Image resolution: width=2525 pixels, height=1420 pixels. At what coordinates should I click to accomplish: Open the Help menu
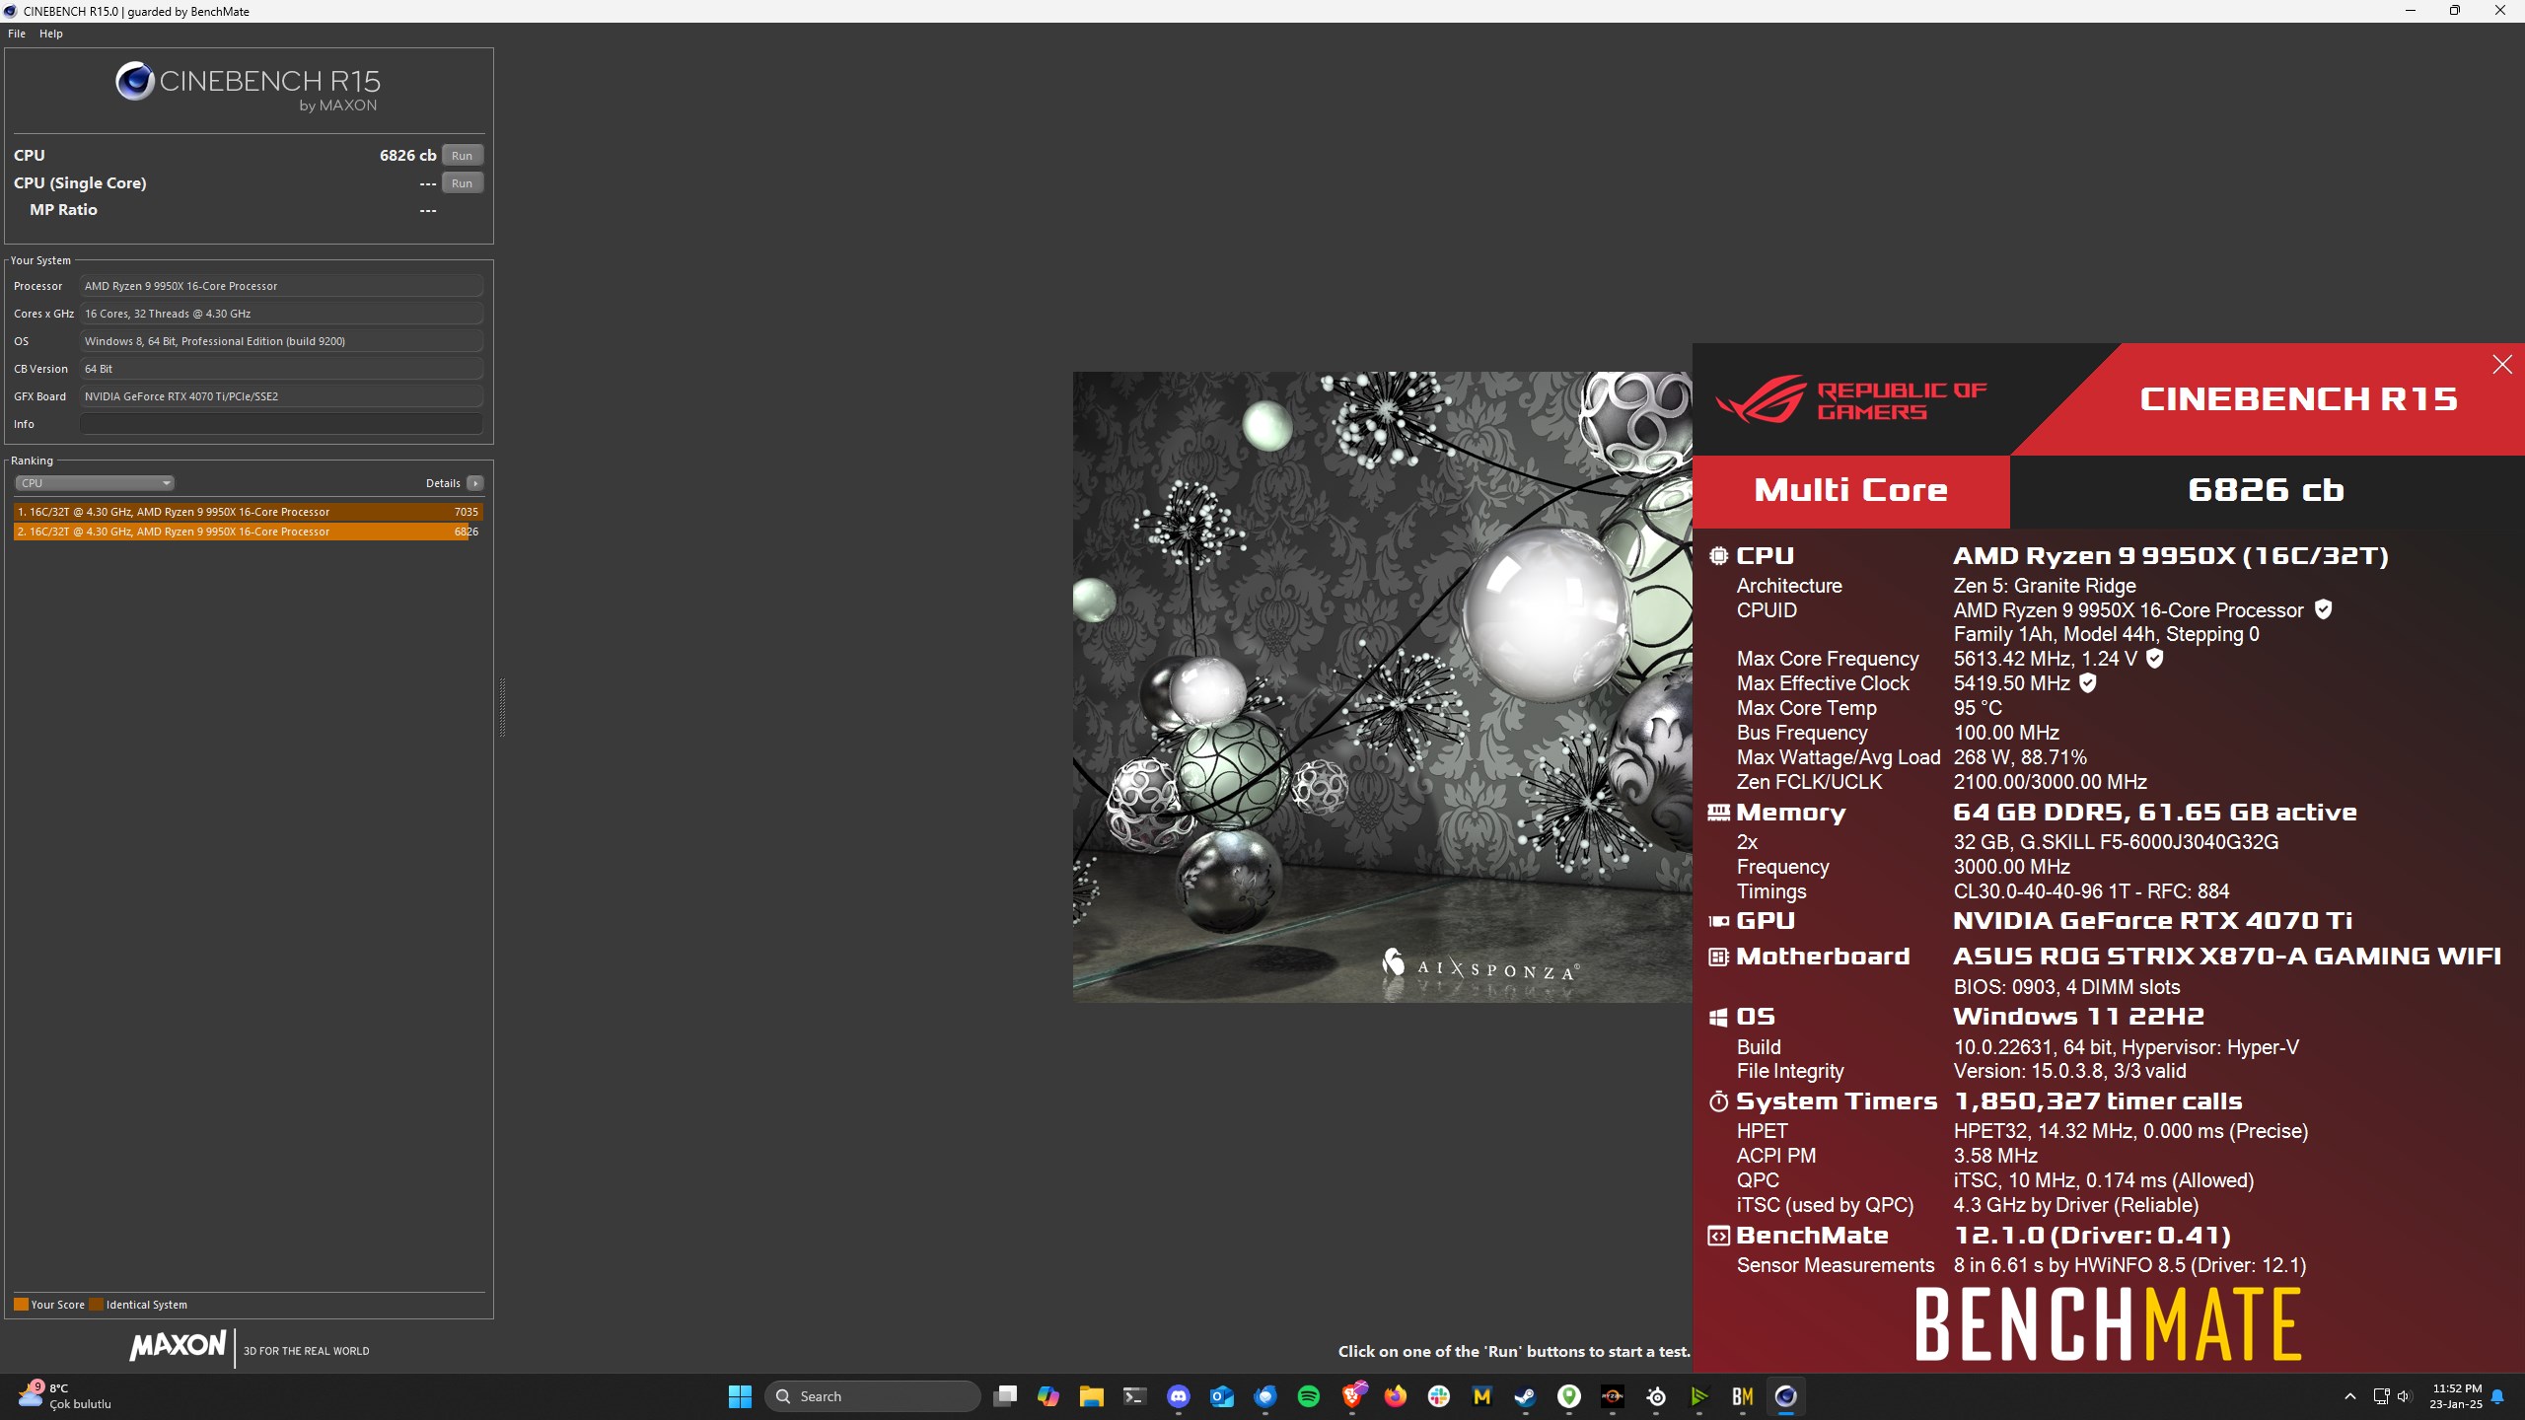tap(51, 34)
